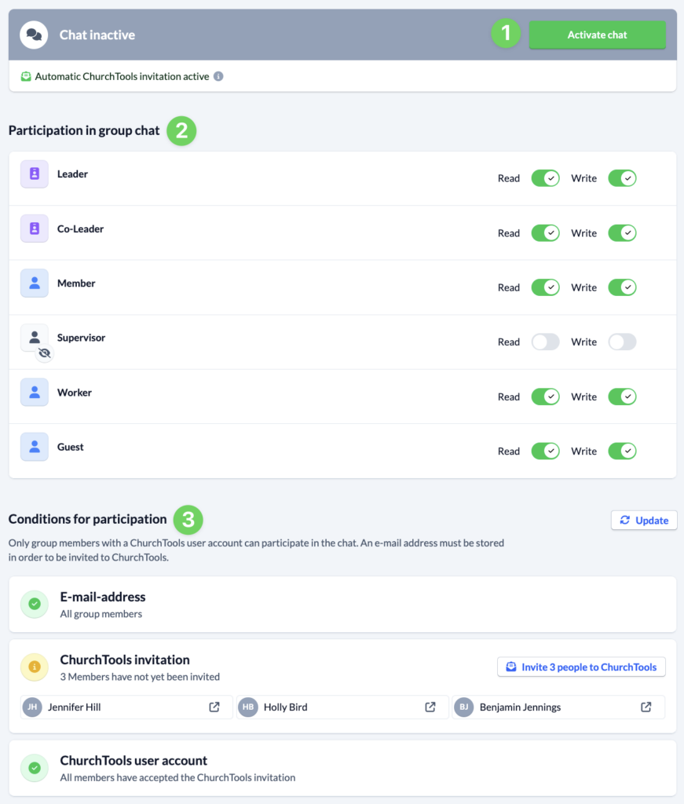Click the JH avatar for Jennifer Hill
This screenshot has width=684, height=804.
(34, 707)
